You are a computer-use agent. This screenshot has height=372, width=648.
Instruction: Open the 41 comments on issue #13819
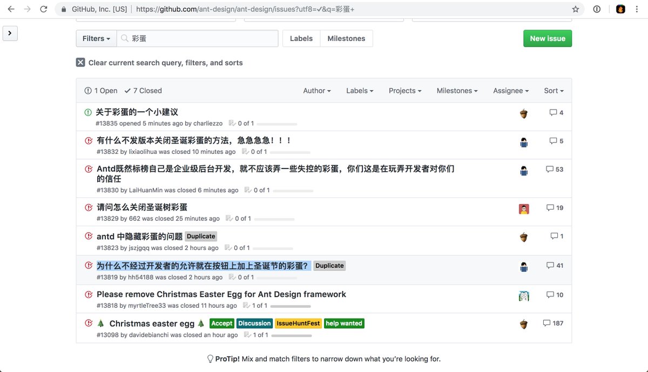555,265
